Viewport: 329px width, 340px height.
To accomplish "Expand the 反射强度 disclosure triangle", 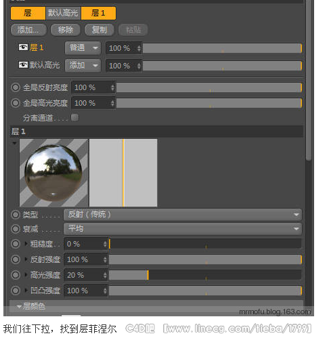I will click(x=26, y=259).
